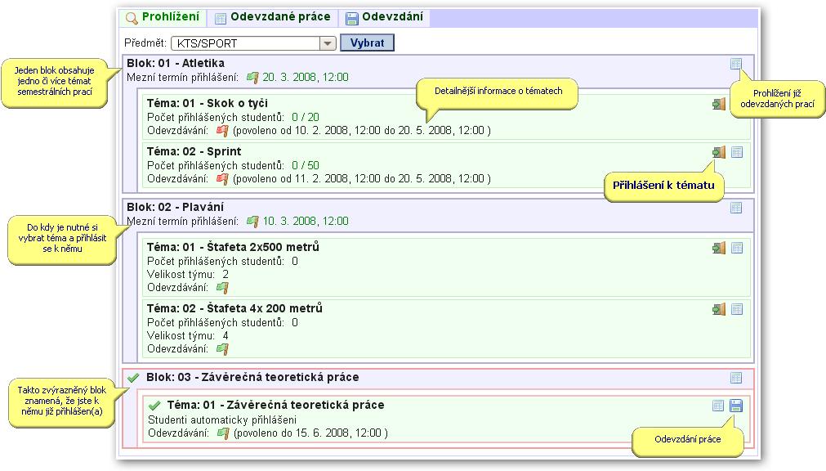Click topic title Téma: 02 - Sprint
Viewport: 826px width, 471px height.
[194, 152]
